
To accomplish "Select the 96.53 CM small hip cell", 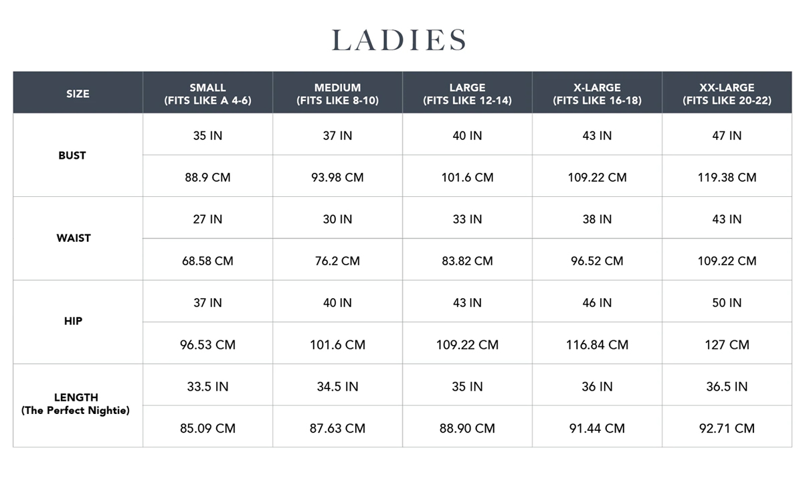I will click(207, 344).
